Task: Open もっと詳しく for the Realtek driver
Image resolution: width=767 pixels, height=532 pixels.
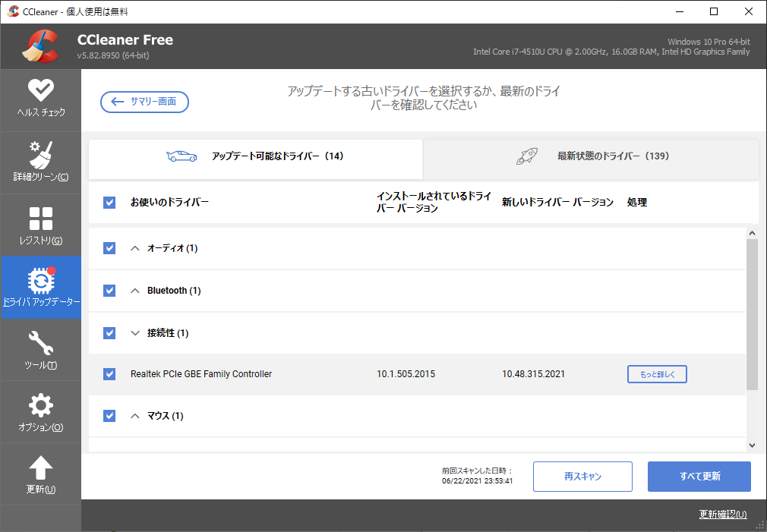Action: point(656,373)
